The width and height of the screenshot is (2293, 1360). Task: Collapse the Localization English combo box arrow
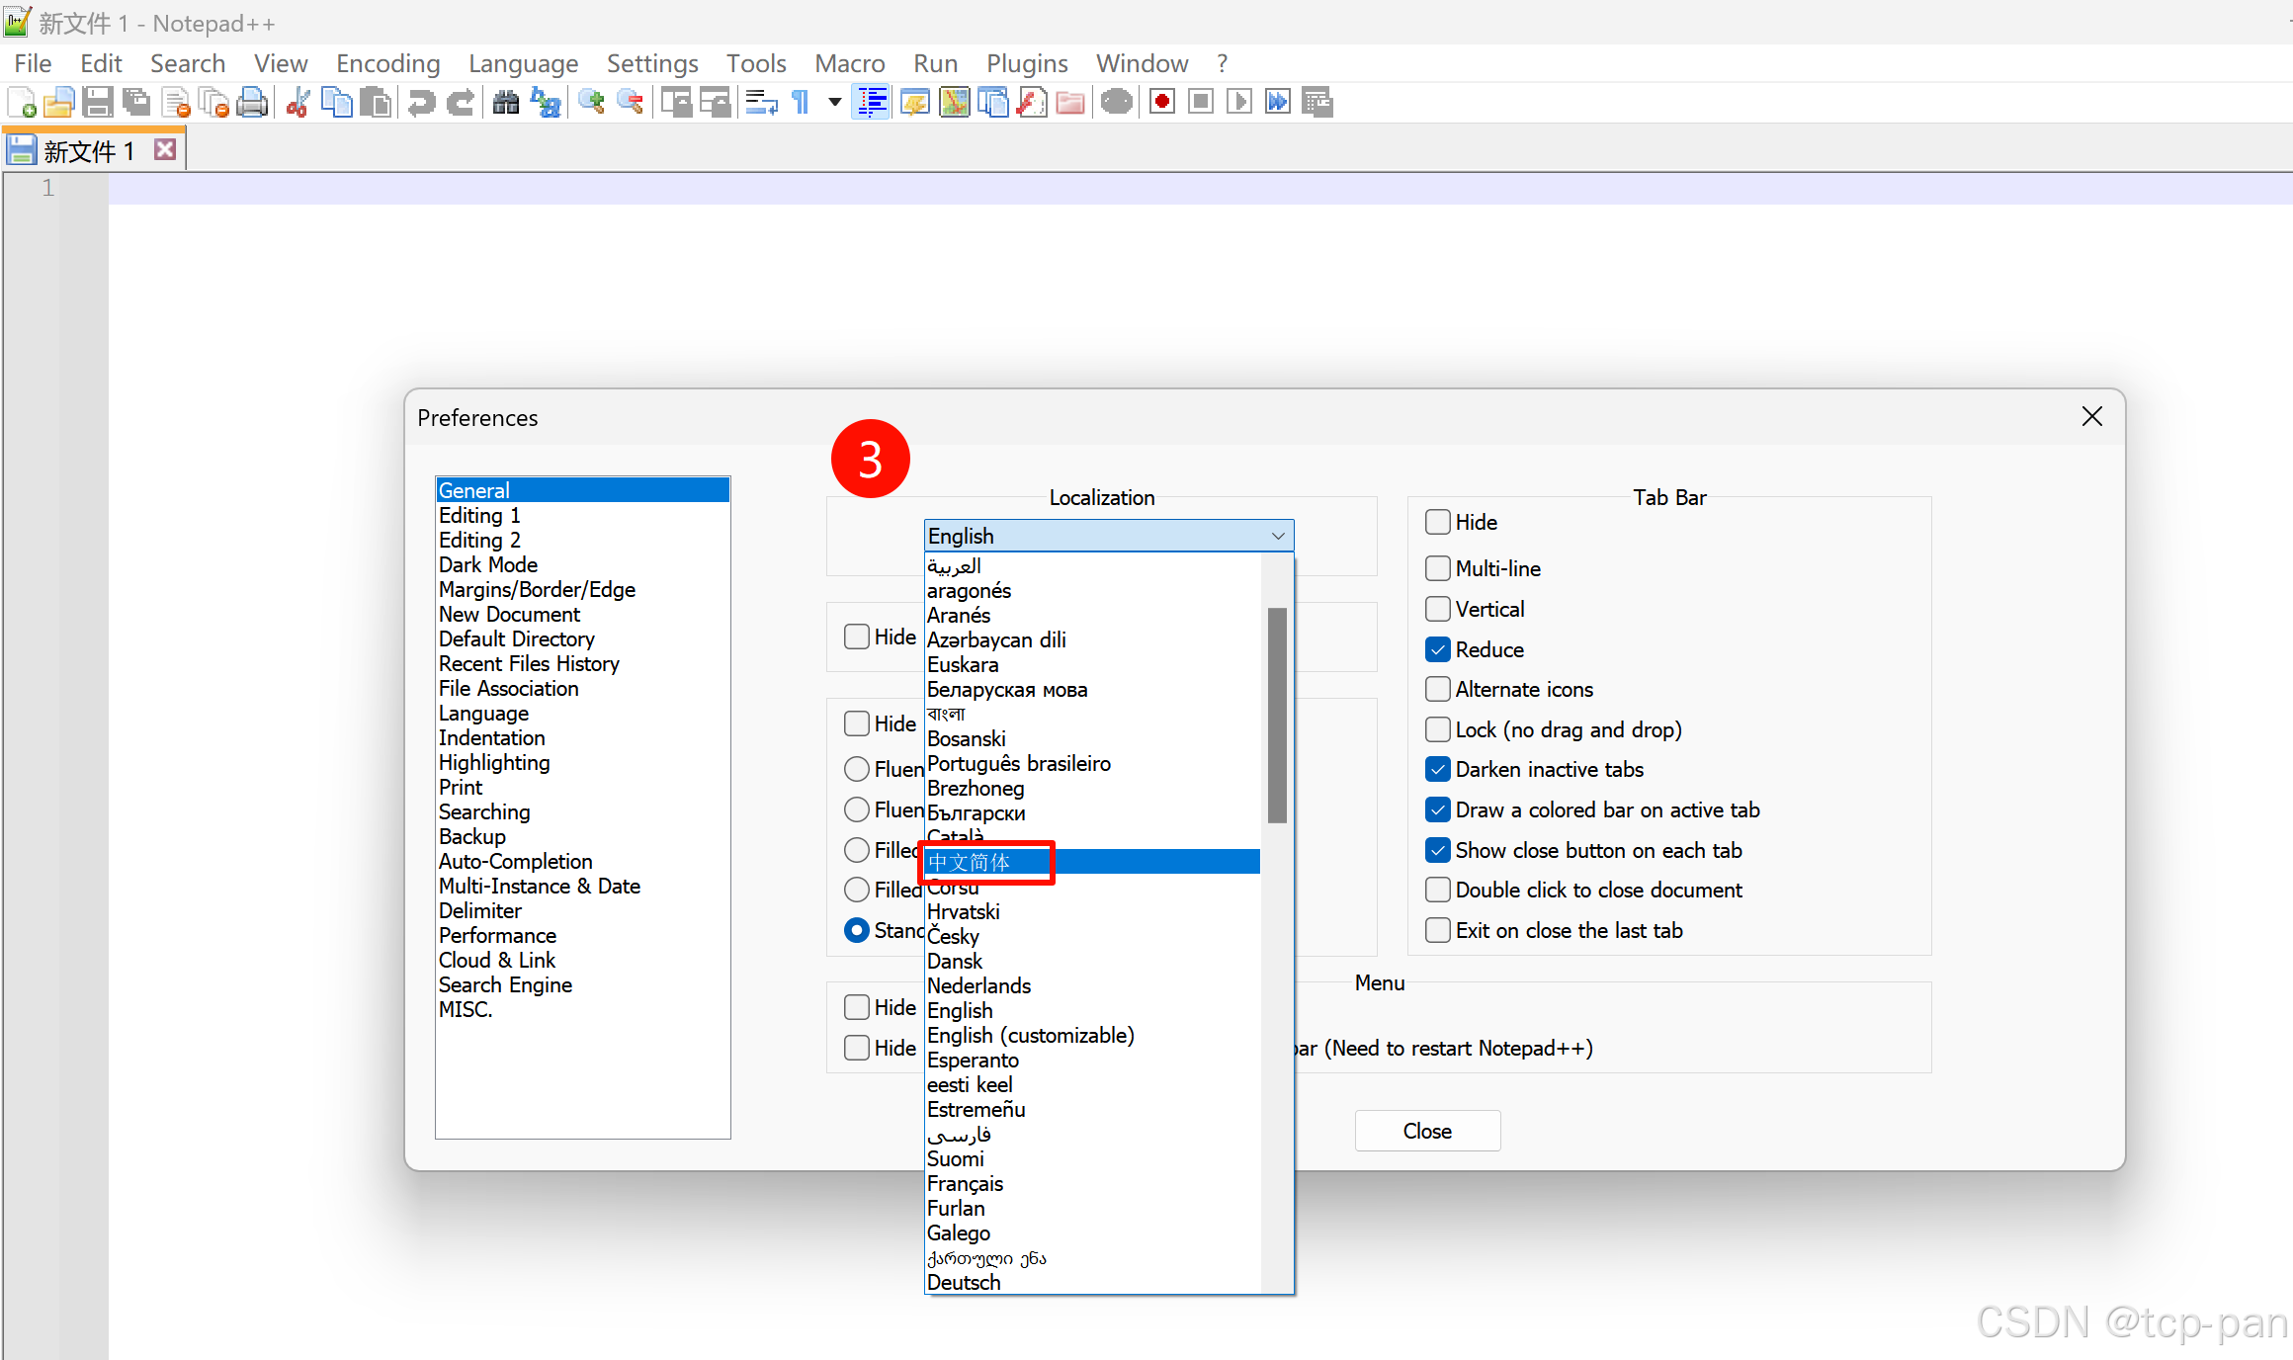pos(1277,536)
